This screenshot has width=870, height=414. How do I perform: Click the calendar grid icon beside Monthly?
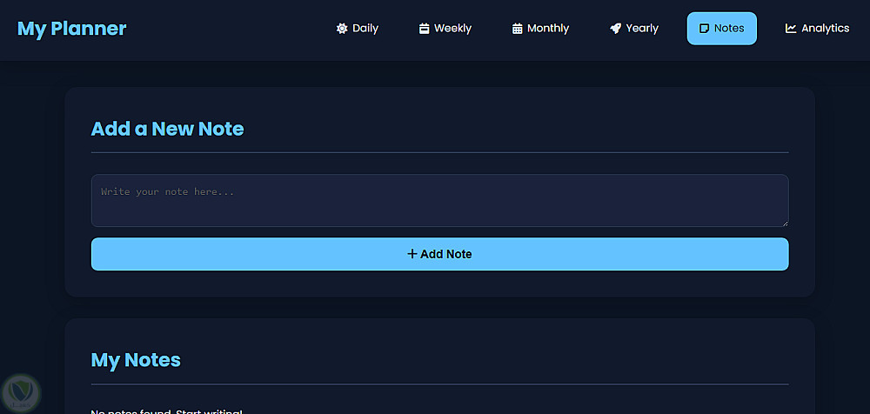pyautogui.click(x=518, y=29)
